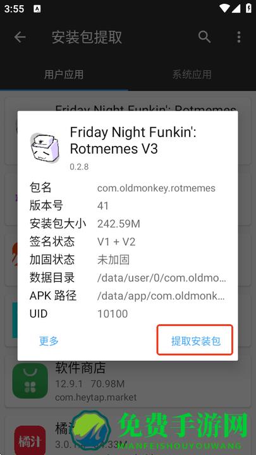This screenshot has width=256, height=455.
Task: Tap the back arrow icon
Action: coord(20,37)
